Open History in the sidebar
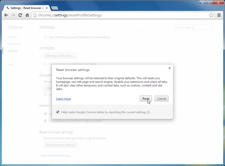The height and width of the screenshot is (166, 225). [x=12, y=37]
